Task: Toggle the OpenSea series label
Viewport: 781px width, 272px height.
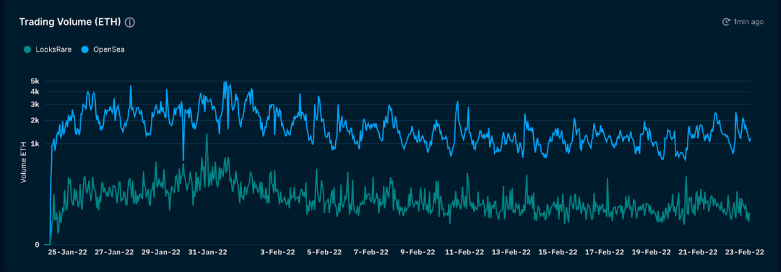Action: [108, 49]
